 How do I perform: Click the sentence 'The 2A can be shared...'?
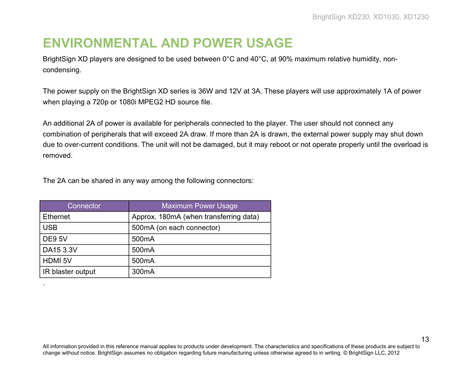pyautogui.click(x=148, y=181)
